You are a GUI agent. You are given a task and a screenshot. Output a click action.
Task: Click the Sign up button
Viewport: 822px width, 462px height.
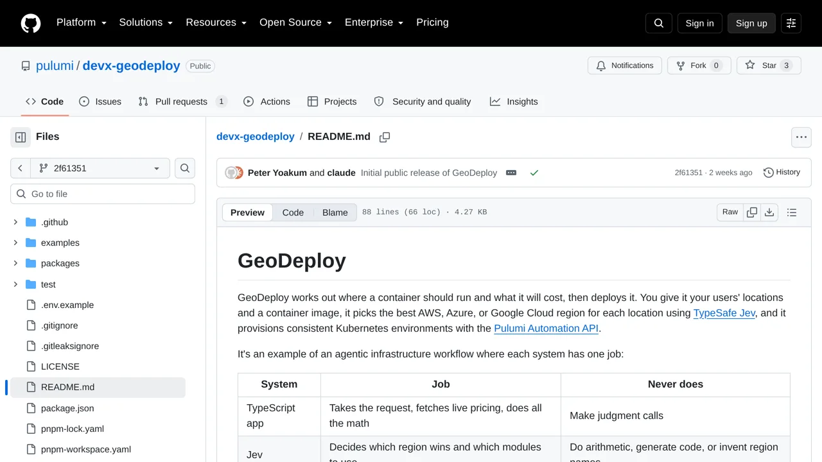tap(751, 23)
